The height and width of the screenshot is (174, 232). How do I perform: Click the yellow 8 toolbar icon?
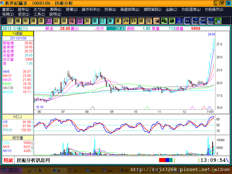tap(118, 21)
